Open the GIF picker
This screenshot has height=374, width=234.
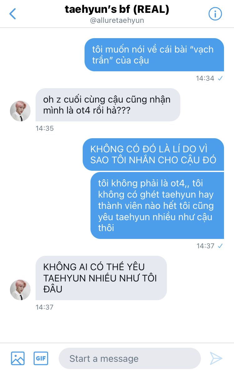pyautogui.click(x=41, y=358)
